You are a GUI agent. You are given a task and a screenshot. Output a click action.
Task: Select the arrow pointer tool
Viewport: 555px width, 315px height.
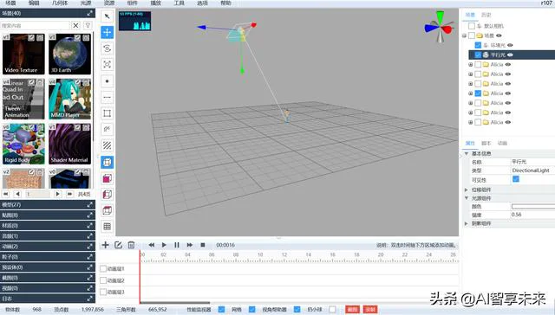pyautogui.click(x=107, y=16)
